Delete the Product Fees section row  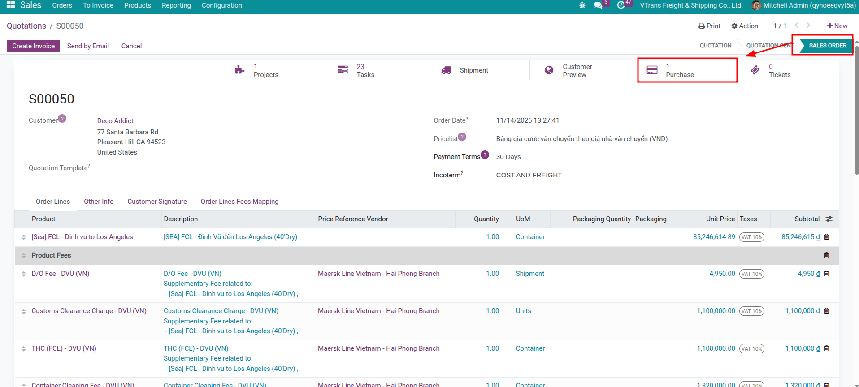(x=826, y=255)
